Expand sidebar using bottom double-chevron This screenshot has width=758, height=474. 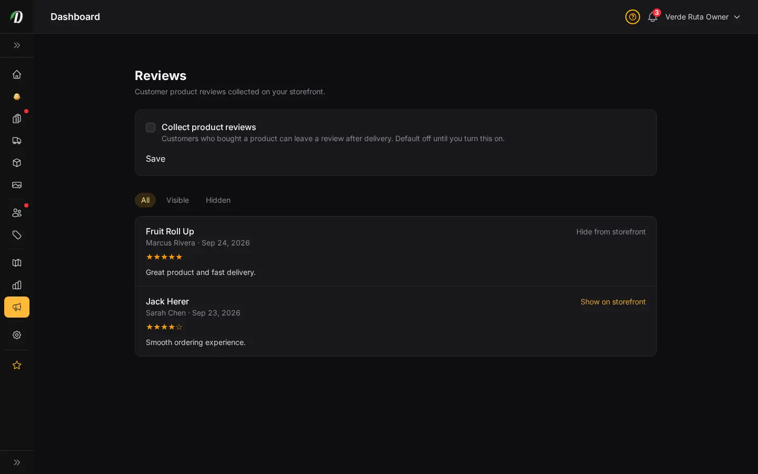pos(17,462)
